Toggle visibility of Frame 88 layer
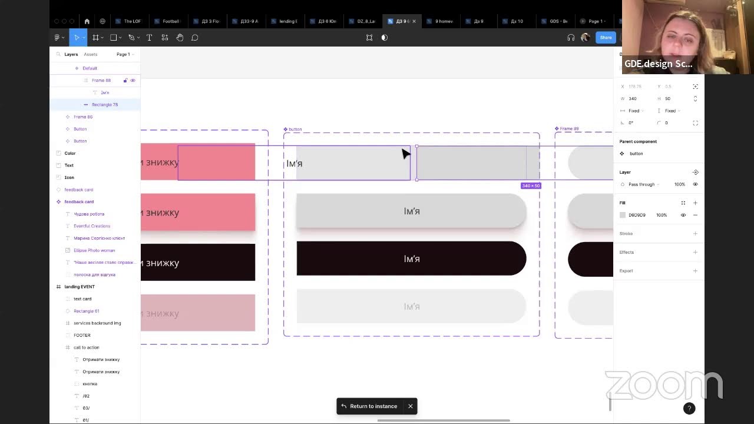Screen dimensions: 754x424 click(133, 81)
